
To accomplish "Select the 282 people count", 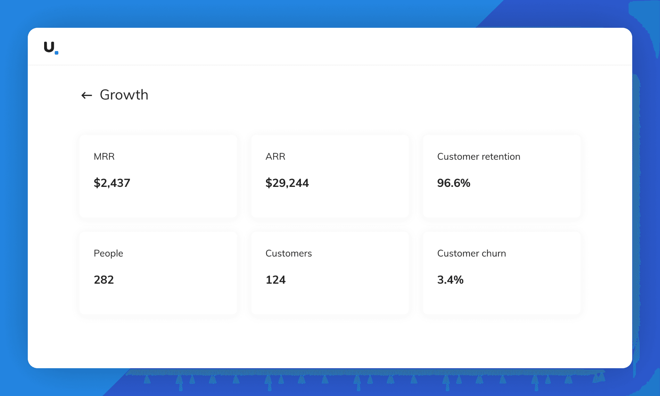I will [104, 280].
